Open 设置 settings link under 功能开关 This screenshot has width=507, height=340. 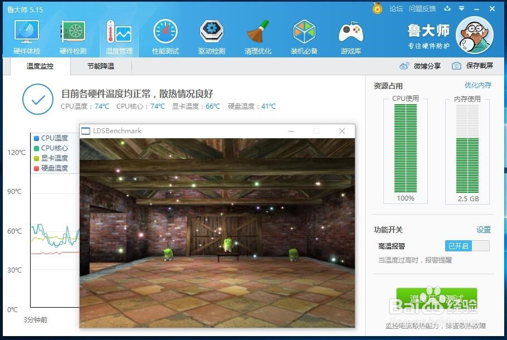[484, 230]
